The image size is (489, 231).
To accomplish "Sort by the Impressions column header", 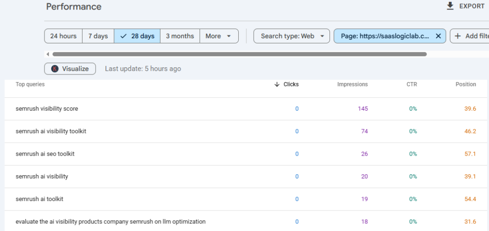I will point(352,84).
